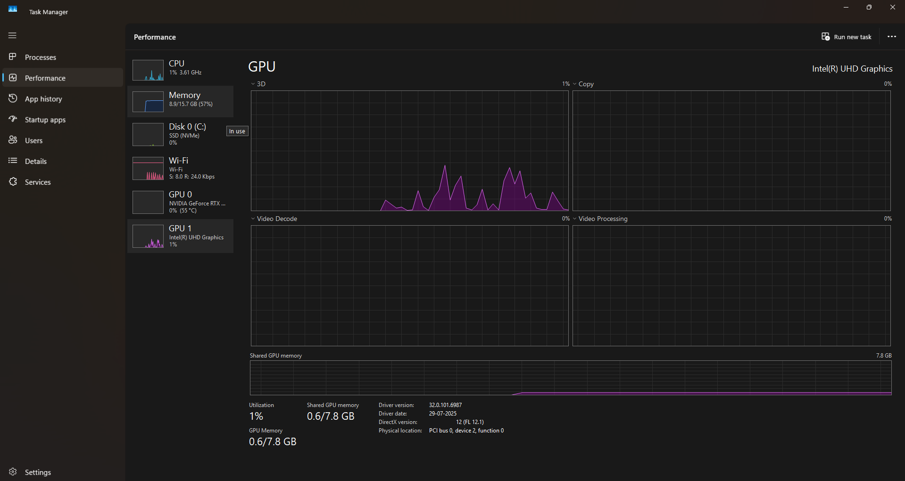Click driver date 29-07-2025
The width and height of the screenshot is (905, 481).
(x=442, y=414)
